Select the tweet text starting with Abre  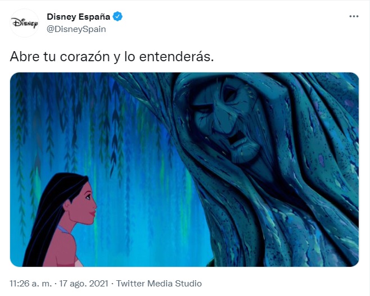[x=111, y=57]
